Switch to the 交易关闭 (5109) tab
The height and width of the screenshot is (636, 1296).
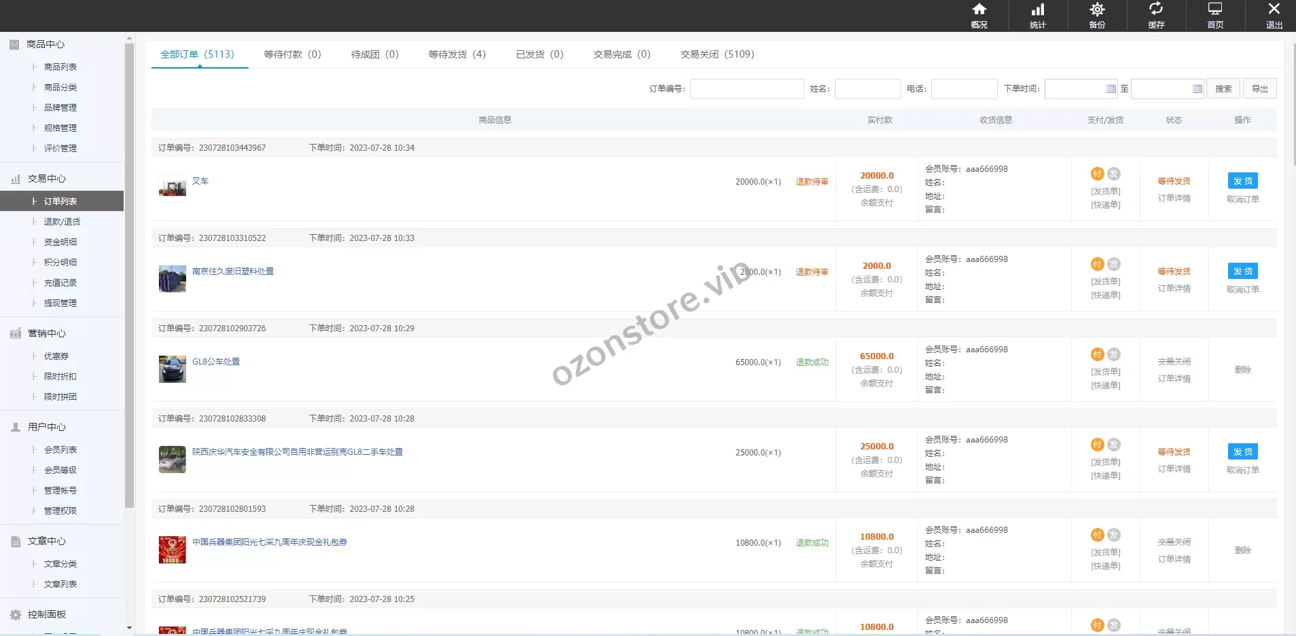[717, 54]
